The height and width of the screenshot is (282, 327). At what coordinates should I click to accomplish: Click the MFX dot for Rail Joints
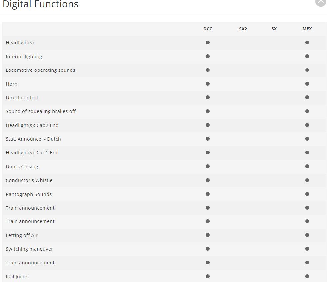[x=307, y=276]
